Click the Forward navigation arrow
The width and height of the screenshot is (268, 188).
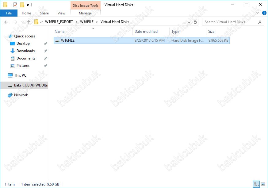[x=15, y=22]
